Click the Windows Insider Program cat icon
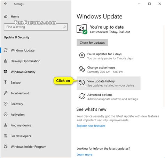 click(x=6, y=146)
